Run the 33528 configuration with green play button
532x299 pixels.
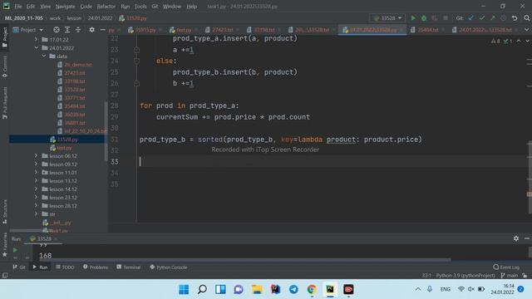(413, 18)
